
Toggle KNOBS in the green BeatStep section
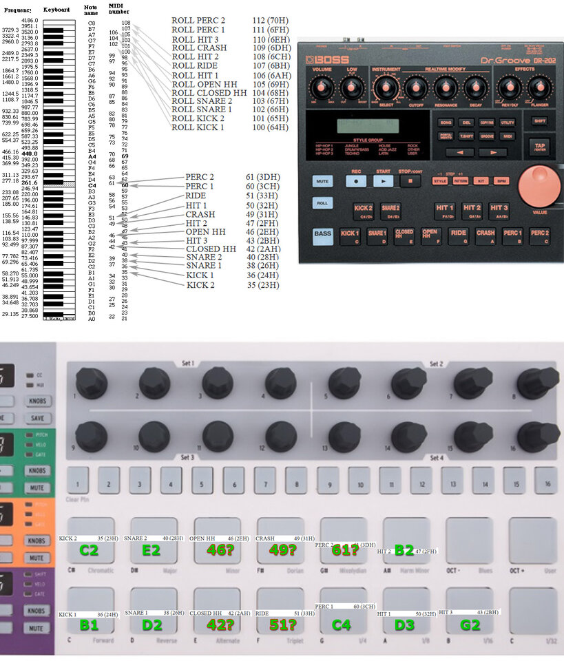point(37,470)
